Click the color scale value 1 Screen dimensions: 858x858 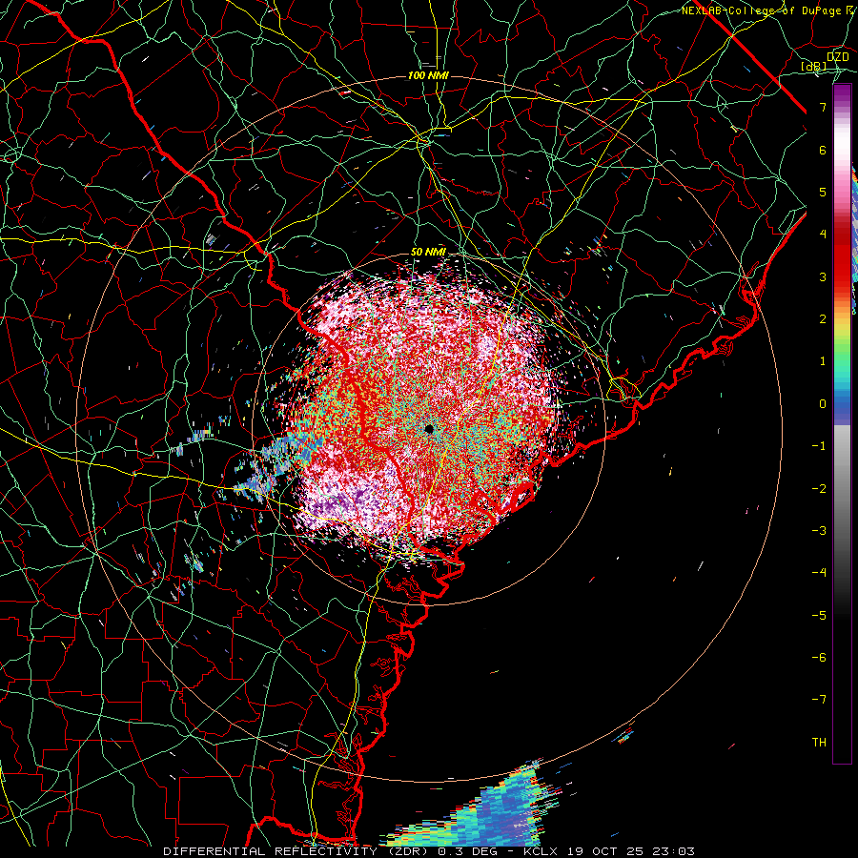pos(823,361)
